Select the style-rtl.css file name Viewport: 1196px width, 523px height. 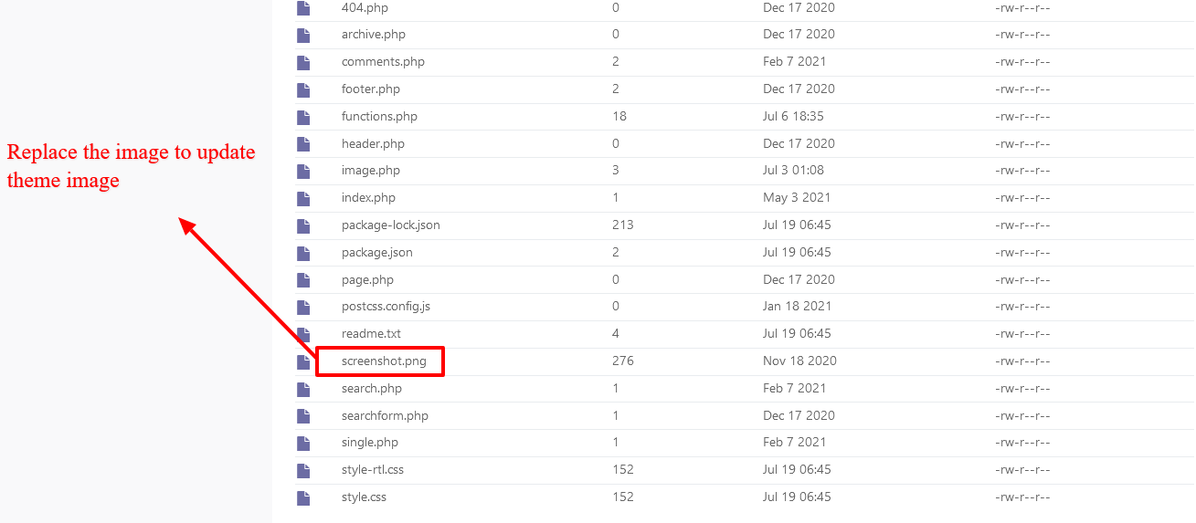pyautogui.click(x=373, y=470)
